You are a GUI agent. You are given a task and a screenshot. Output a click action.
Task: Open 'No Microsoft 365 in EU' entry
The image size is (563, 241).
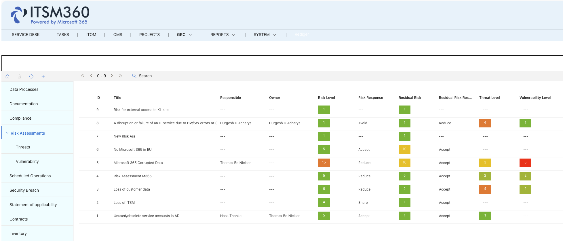133,150
